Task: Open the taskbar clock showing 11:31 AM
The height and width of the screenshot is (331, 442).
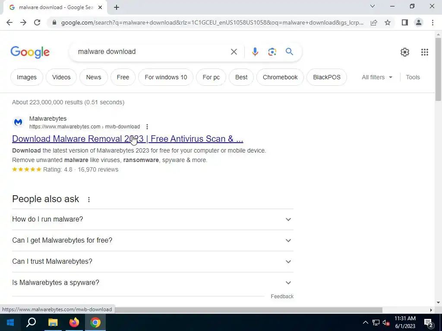Action: [x=405, y=322]
